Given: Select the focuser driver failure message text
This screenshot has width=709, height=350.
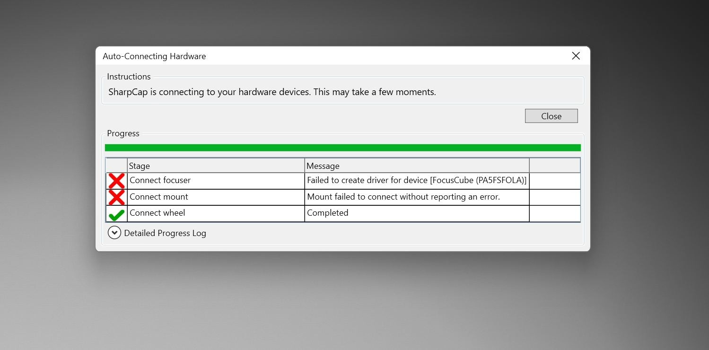Looking at the screenshot, I should click(x=416, y=180).
